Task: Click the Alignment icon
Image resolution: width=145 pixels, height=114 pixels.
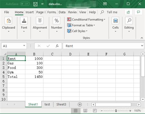Action: [x=40, y=20]
